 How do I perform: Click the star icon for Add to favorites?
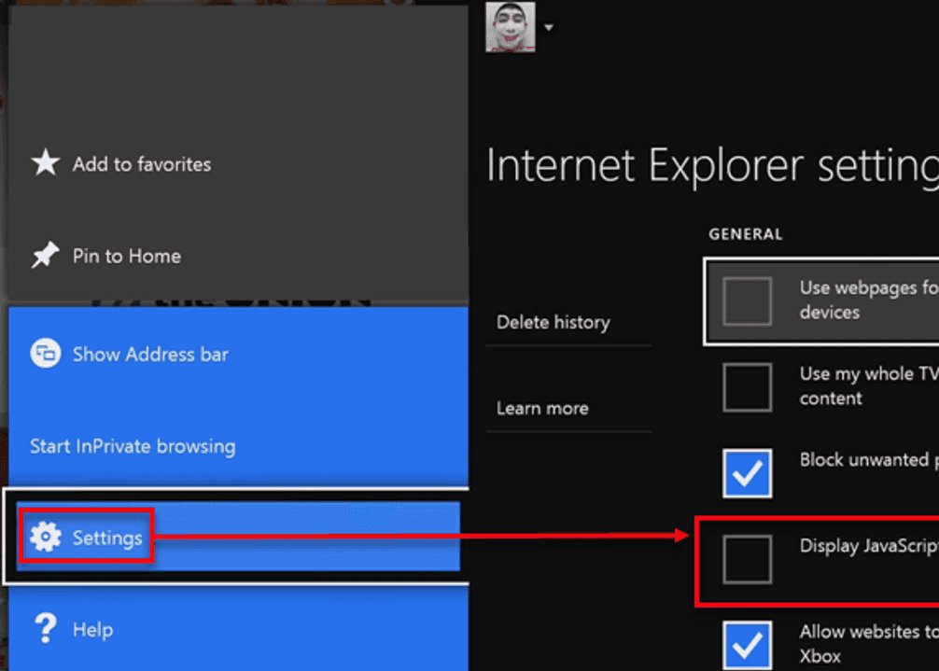coord(46,162)
